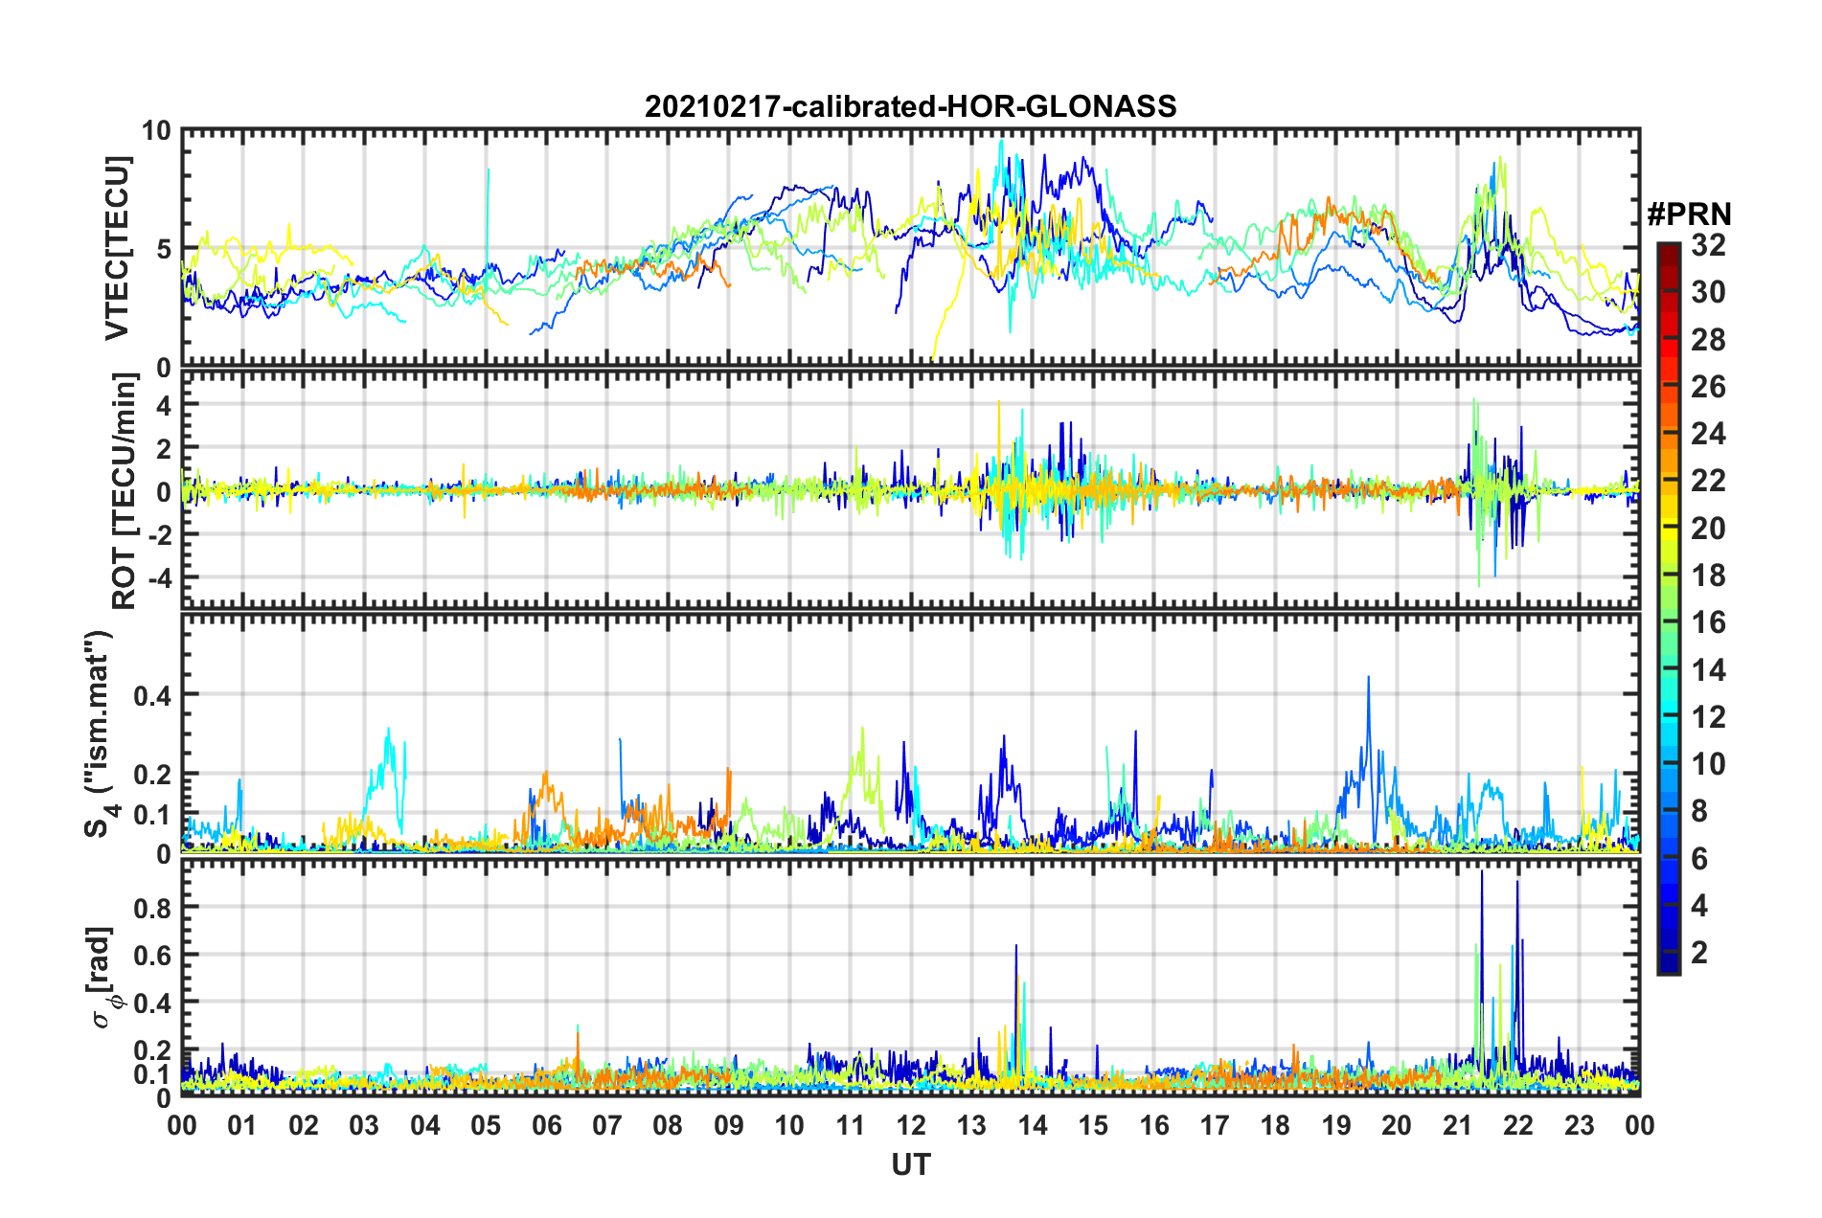
Task: Click colorbar tick label 12
Action: 1708,716
